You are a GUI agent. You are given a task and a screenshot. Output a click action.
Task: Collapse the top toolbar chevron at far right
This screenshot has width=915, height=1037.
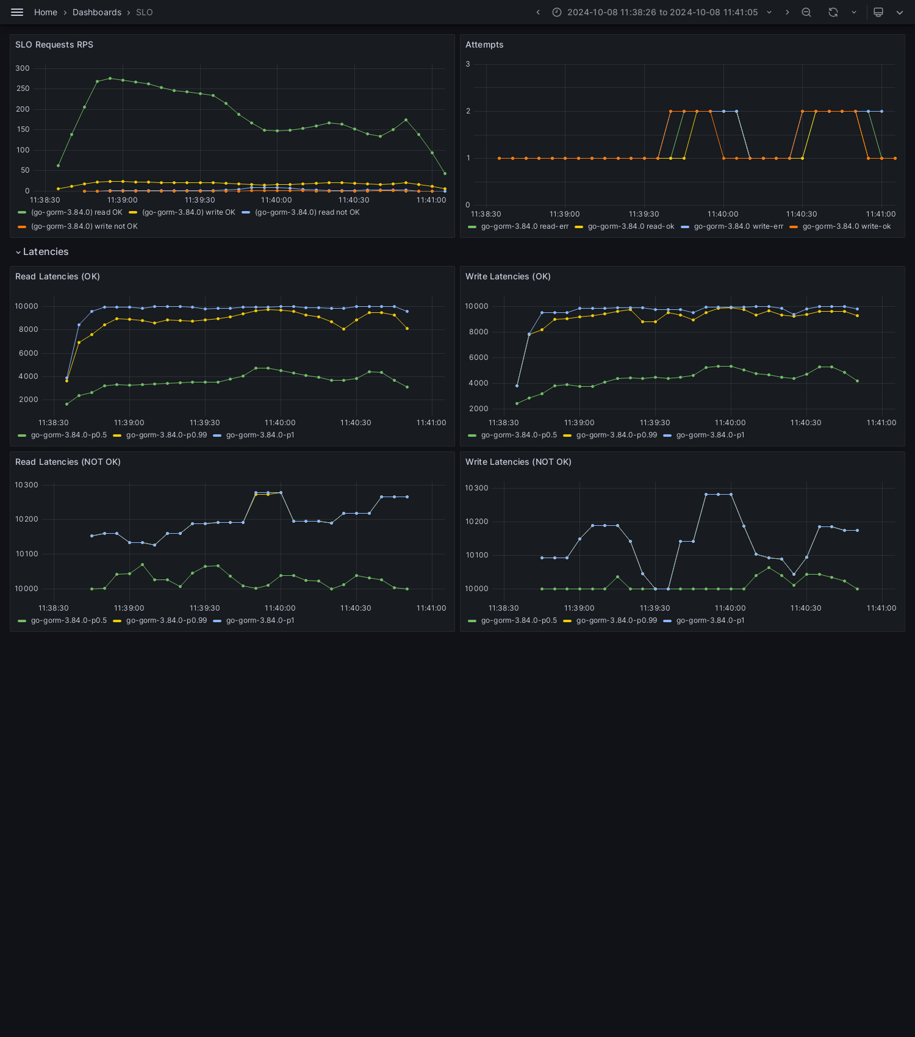pyautogui.click(x=900, y=12)
